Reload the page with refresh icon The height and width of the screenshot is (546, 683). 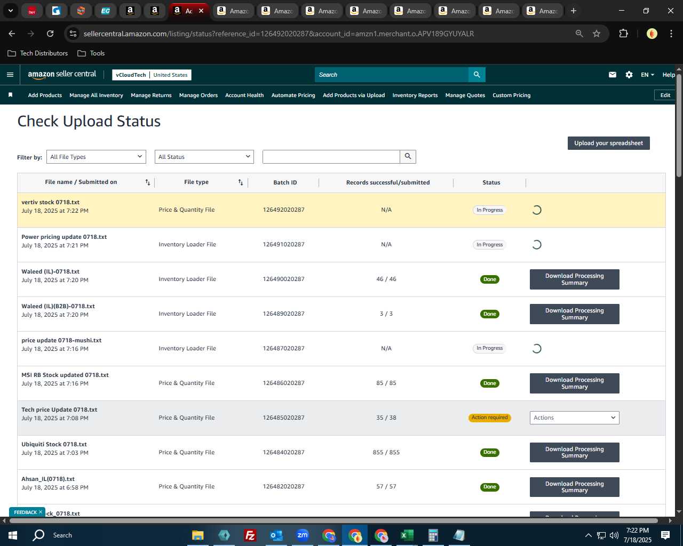click(50, 34)
